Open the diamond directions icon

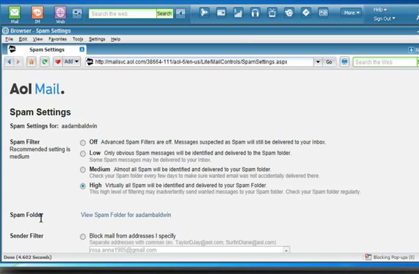tap(306, 13)
